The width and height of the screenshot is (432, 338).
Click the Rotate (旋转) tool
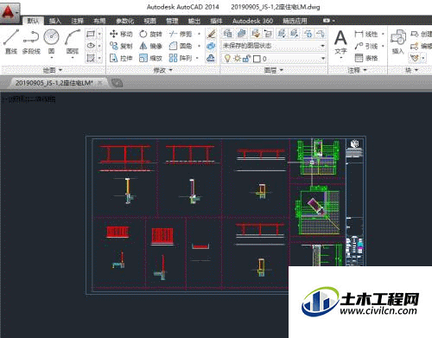pos(150,34)
